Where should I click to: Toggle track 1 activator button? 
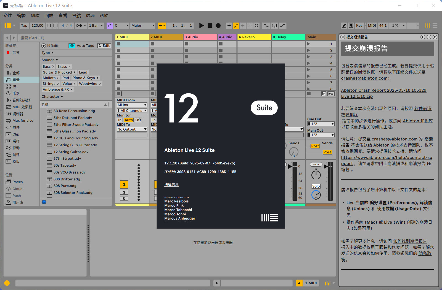coord(124,185)
